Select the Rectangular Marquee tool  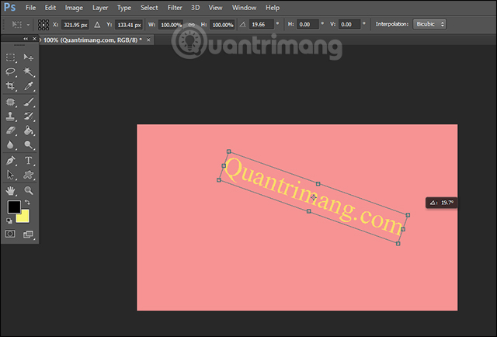(x=11, y=57)
